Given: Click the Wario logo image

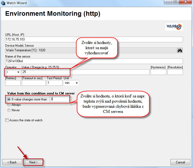Looking at the screenshot, I should [174, 27].
